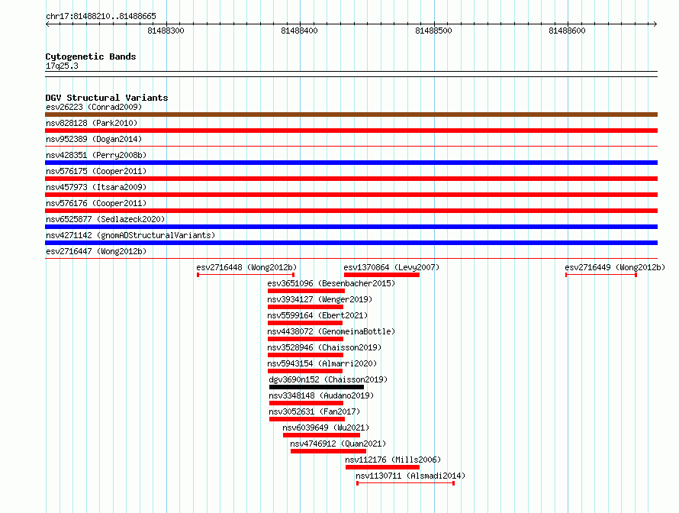Click the left arrowhead of the ruler
This screenshot has width=679, height=513.
47,24
